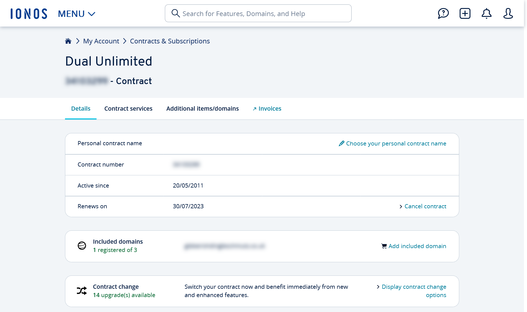
Task: Click the Personal contract name label
Action: (x=110, y=143)
